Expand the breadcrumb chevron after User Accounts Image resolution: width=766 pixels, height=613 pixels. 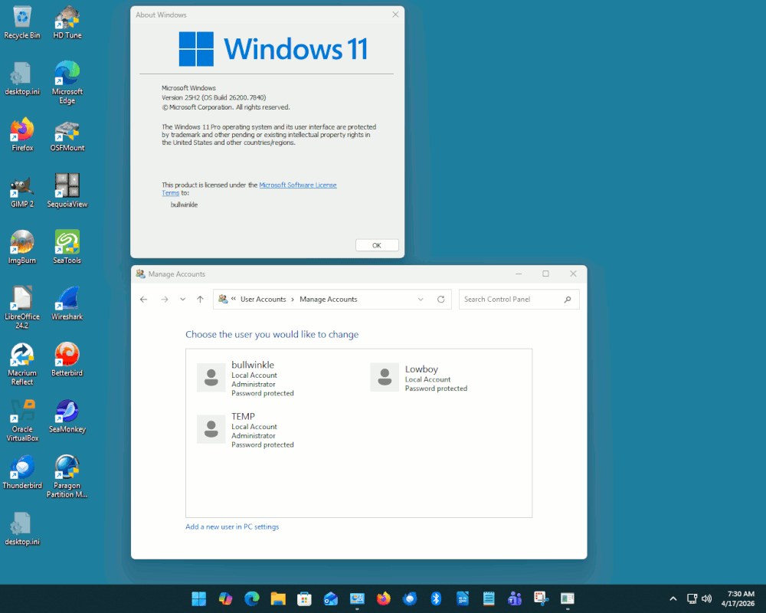click(x=293, y=299)
